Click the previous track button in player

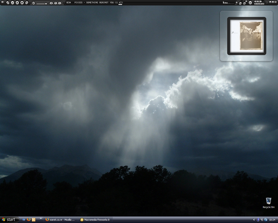pyautogui.click(x=8, y=3)
